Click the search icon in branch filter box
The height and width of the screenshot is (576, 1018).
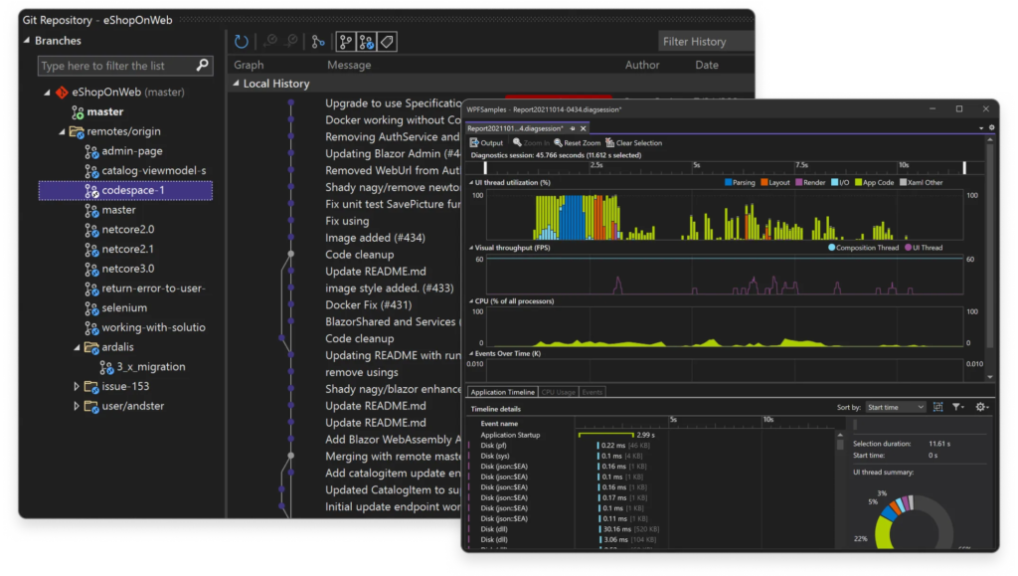tap(203, 66)
